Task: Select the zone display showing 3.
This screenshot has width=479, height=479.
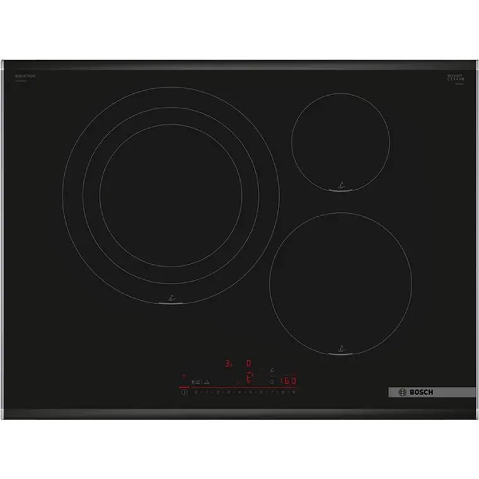Action: tap(228, 363)
